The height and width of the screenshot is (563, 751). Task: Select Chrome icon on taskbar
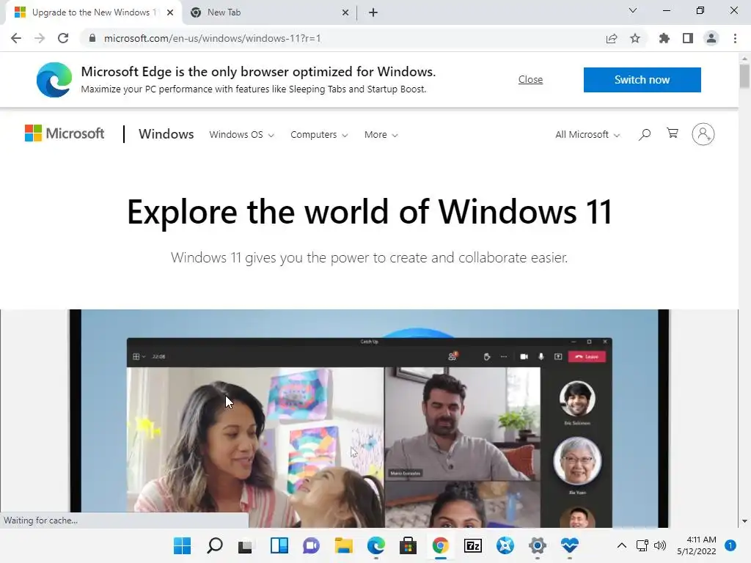coord(440,545)
